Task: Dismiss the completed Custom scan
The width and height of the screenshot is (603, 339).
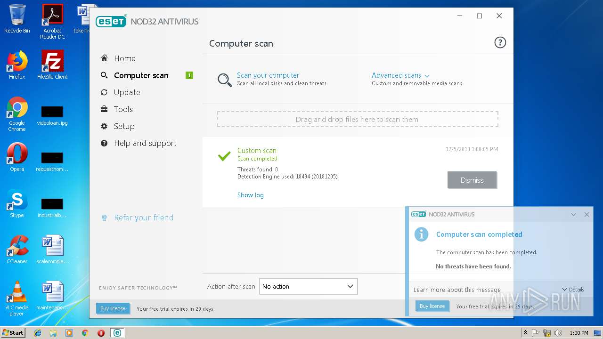Action: point(472,180)
